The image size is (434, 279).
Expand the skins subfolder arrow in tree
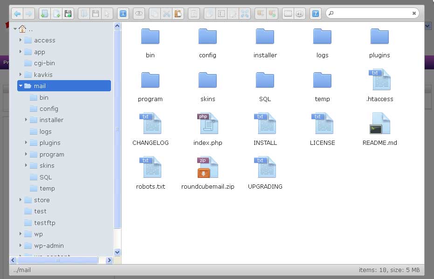[x=26, y=165]
